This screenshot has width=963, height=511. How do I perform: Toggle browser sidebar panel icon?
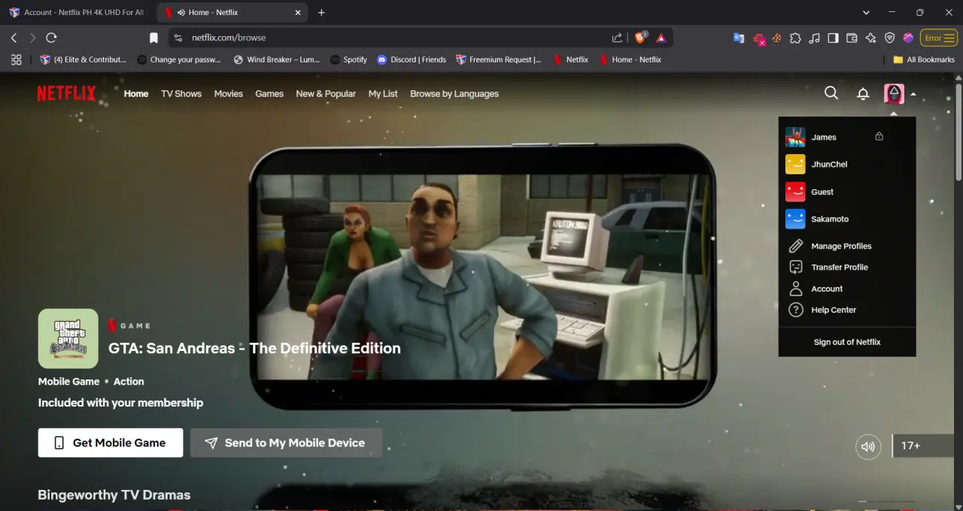(x=833, y=38)
